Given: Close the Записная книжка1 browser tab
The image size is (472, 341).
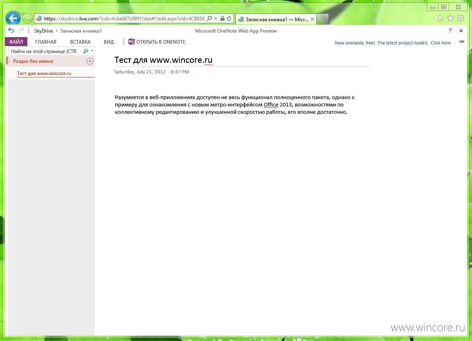Looking at the screenshot, I should (x=312, y=19).
